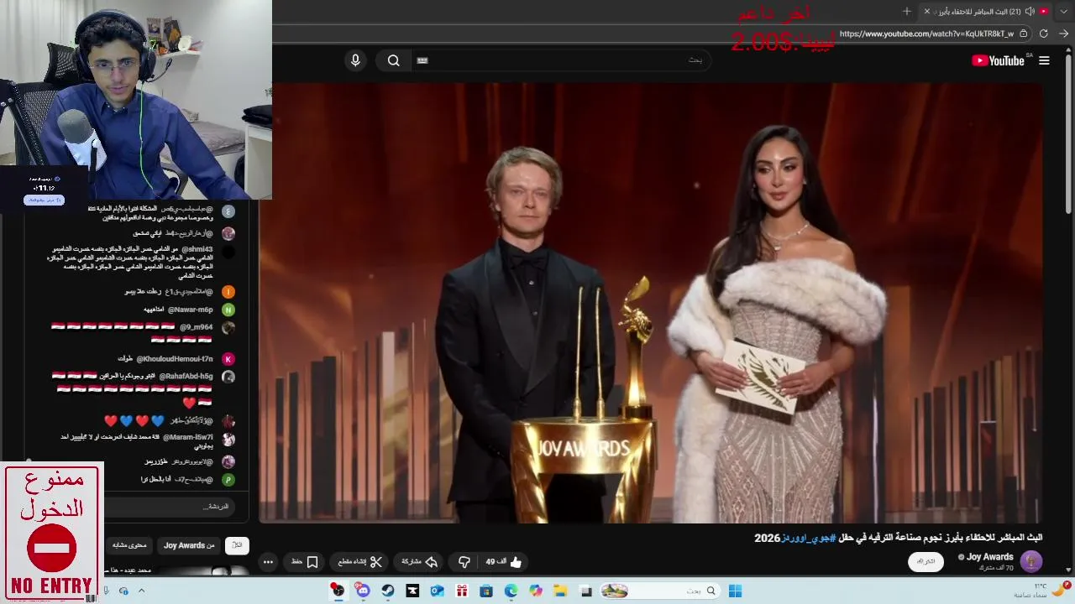Open the black Z-logo app on taskbar
The width and height of the screenshot is (1075, 604).
(412, 591)
